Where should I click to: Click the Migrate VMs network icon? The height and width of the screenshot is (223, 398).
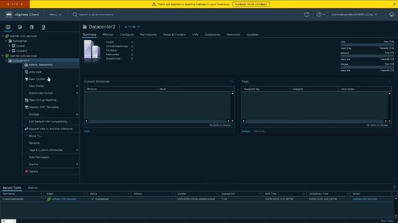pyautogui.click(x=26, y=129)
